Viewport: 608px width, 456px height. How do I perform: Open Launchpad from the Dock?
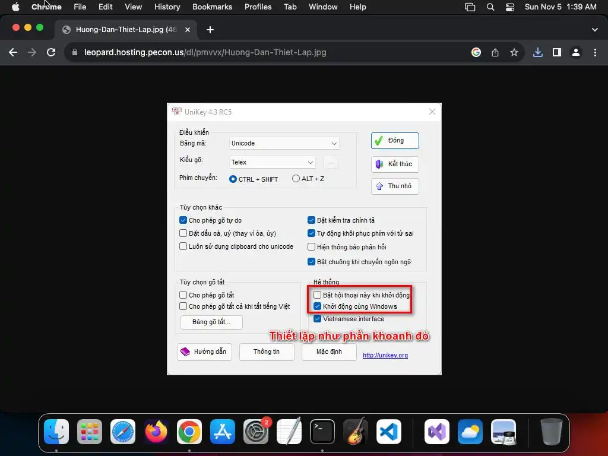coord(90,432)
